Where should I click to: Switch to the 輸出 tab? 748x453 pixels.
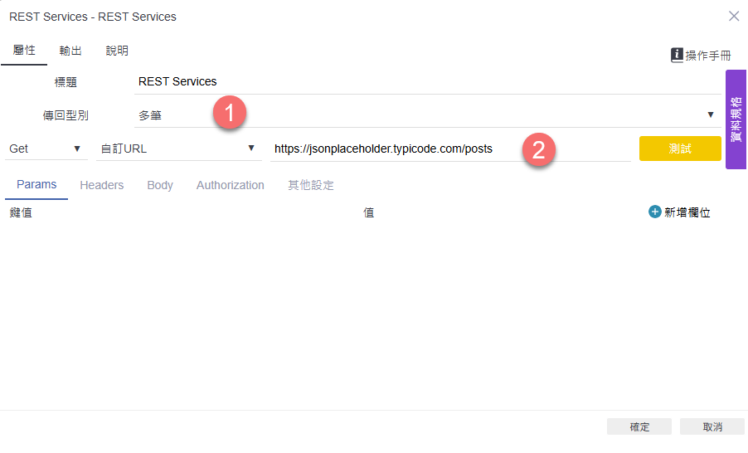click(70, 51)
